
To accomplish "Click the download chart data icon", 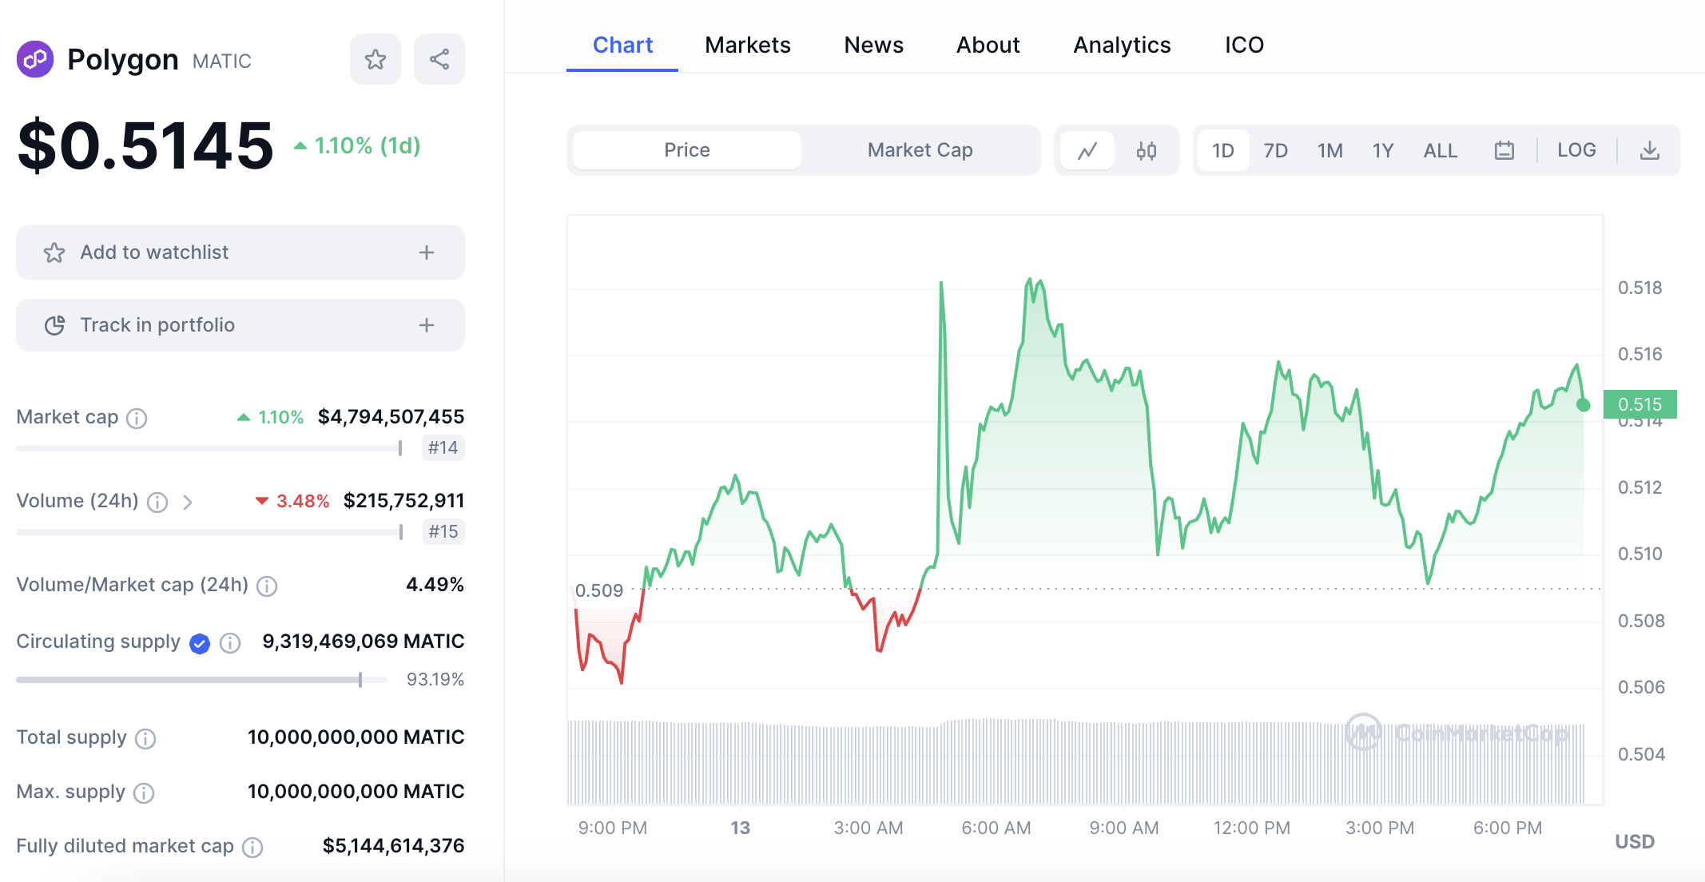I will (1649, 150).
